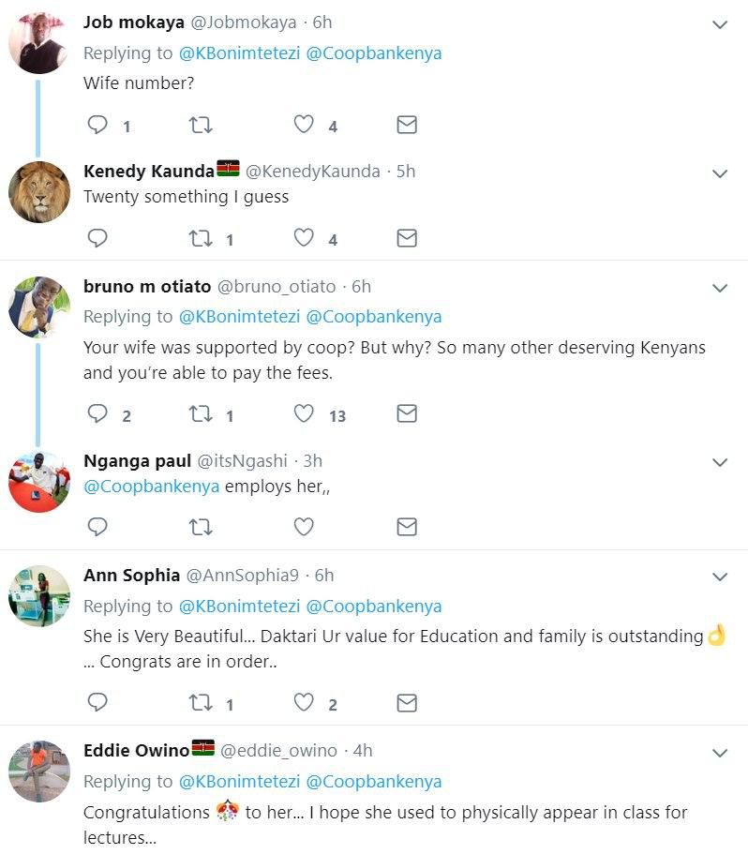Open Ann Sophia's profile name
The width and height of the screenshot is (748, 854).
coord(130,575)
